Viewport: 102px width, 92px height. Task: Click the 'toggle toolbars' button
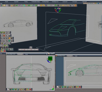click(28, 50)
